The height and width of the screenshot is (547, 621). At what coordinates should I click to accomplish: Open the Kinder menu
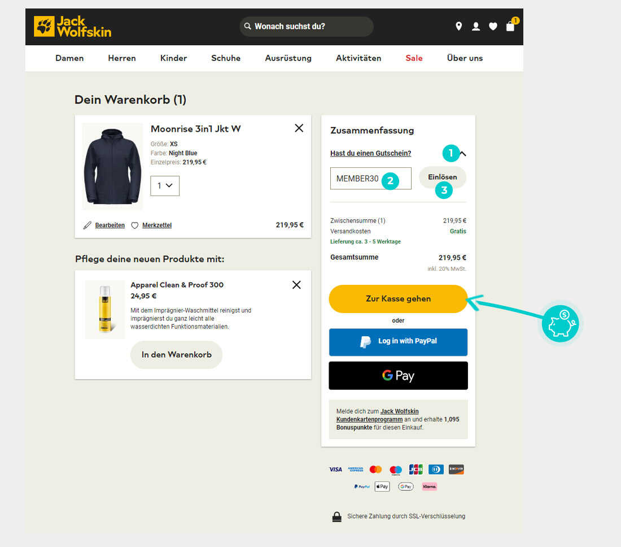coord(173,58)
